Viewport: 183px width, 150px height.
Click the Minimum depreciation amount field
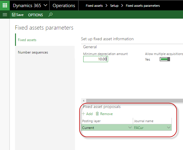[x=96, y=59]
